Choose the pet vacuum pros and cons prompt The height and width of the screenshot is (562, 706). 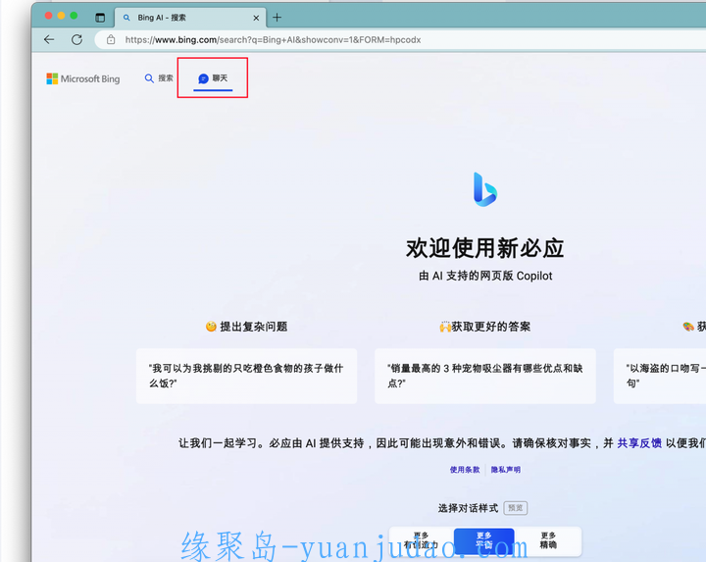click(485, 376)
